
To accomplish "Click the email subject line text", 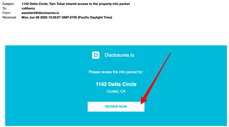I will (x=76, y=4).
